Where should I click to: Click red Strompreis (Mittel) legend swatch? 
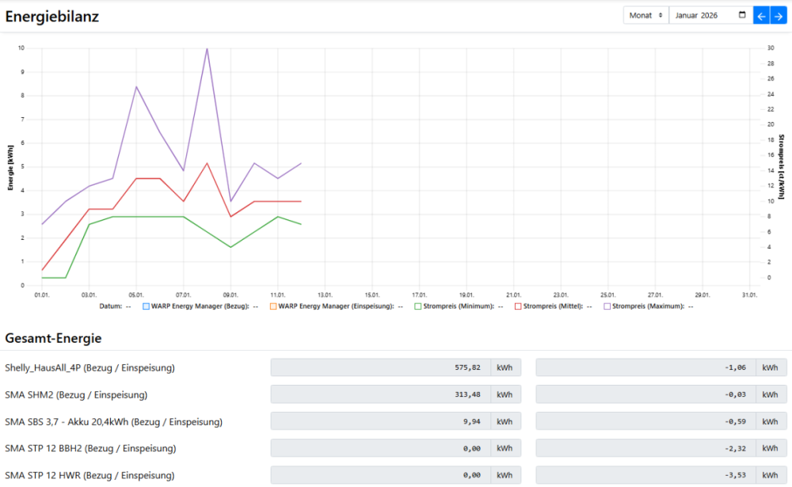click(518, 306)
